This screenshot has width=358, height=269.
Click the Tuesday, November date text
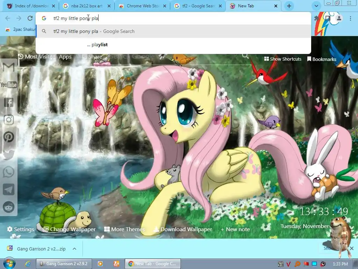(x=305, y=226)
